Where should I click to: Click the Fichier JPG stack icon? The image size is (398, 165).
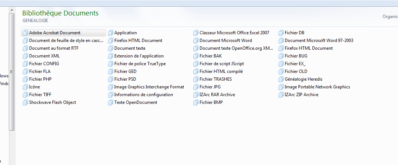195,87
